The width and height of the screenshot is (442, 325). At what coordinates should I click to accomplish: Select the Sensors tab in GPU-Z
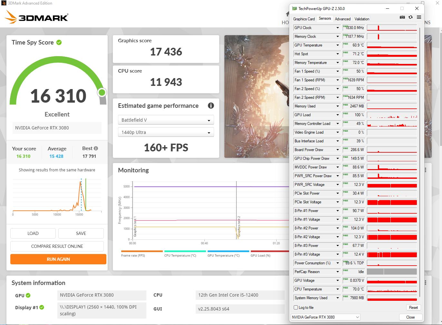point(325,18)
